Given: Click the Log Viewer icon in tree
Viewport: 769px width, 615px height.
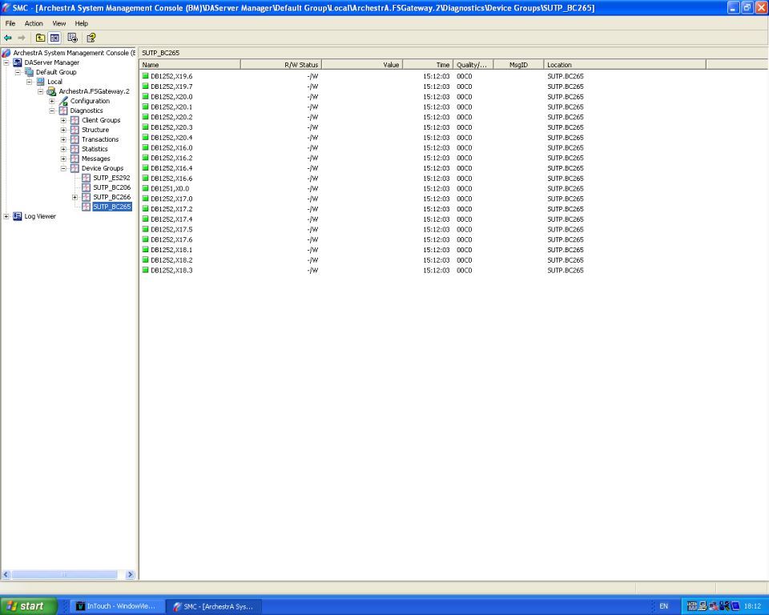Looking at the screenshot, I should [18, 216].
